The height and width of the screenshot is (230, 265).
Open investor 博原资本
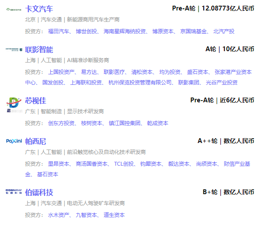163,31
